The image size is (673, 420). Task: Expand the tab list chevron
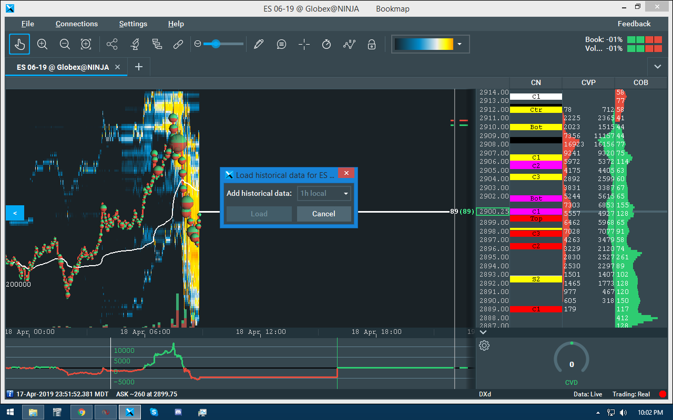click(657, 67)
